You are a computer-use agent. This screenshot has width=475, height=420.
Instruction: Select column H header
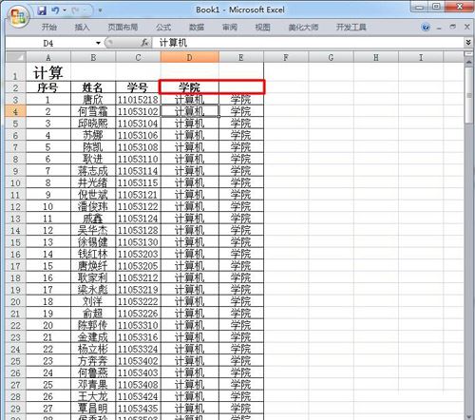coord(376,57)
